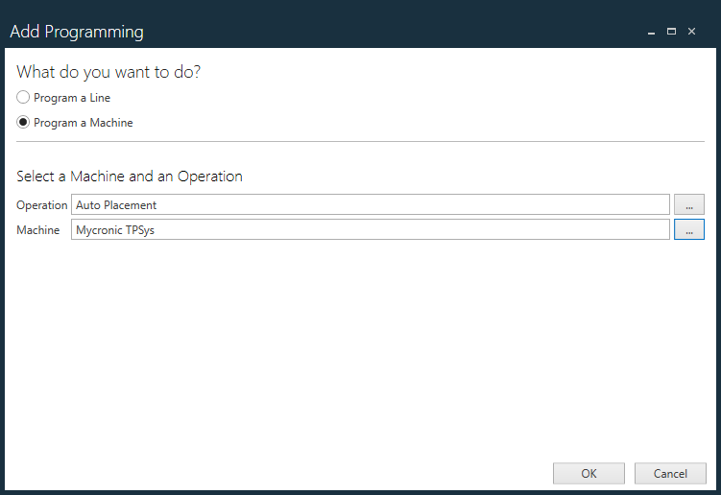Click the horizontal separator below the radio options
Screen dimensions: 721x495
coord(360,142)
